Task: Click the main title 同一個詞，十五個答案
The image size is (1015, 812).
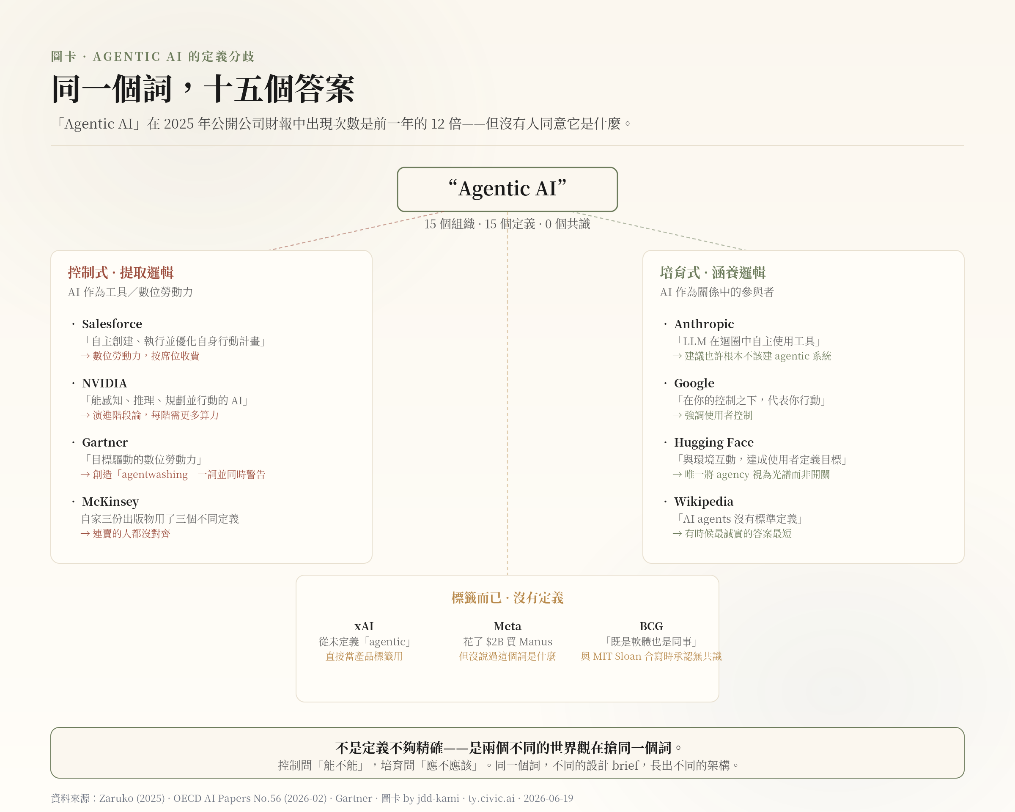Action: point(203,89)
